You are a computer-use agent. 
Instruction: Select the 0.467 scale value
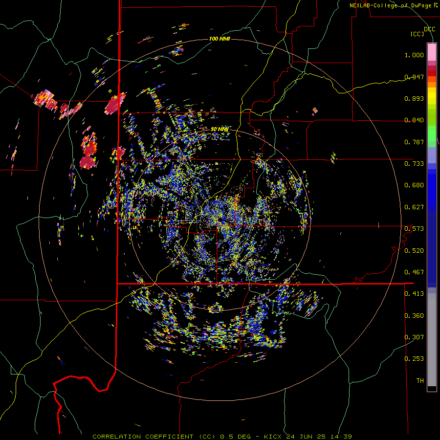point(414,272)
